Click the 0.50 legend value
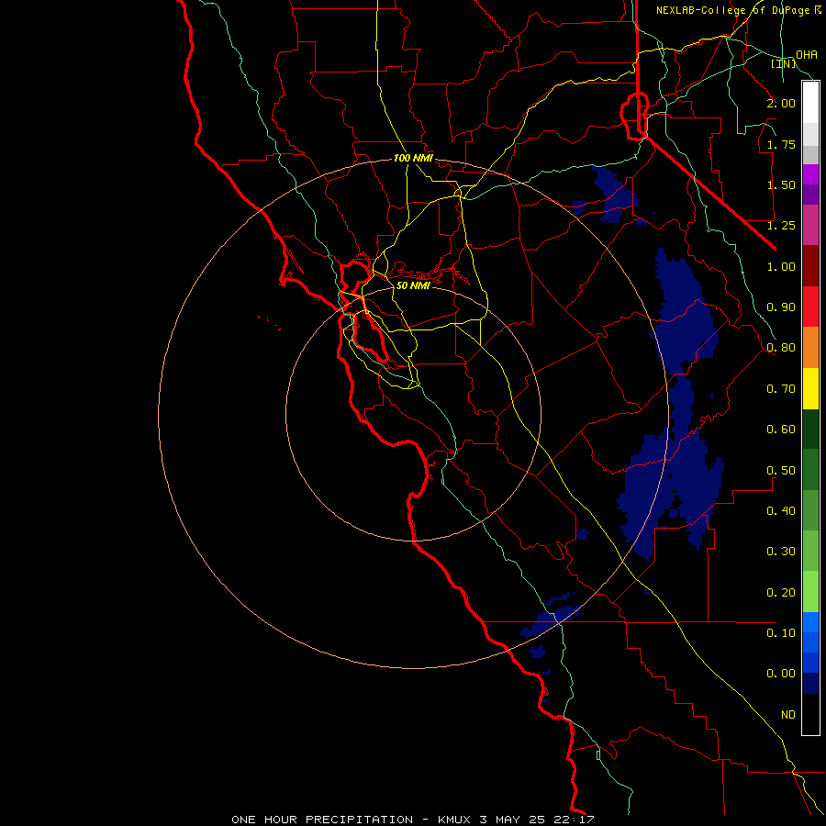This screenshot has height=826, width=826. [x=781, y=471]
